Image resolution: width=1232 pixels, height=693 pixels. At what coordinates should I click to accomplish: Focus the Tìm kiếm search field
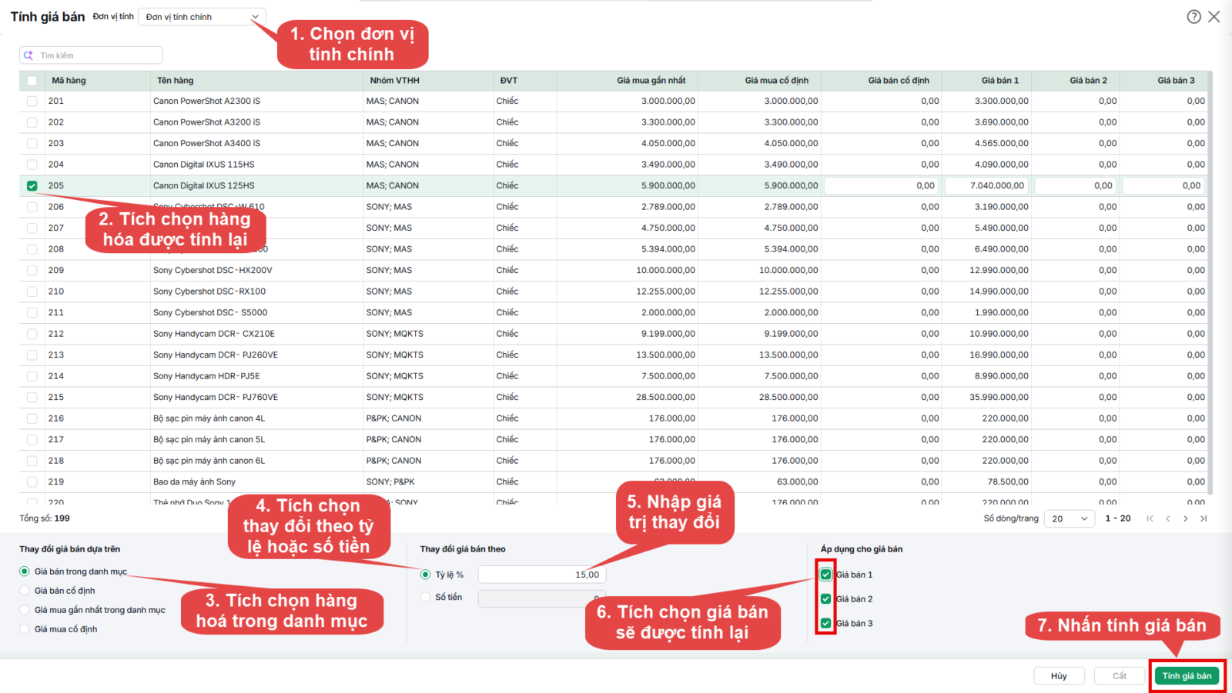point(91,55)
